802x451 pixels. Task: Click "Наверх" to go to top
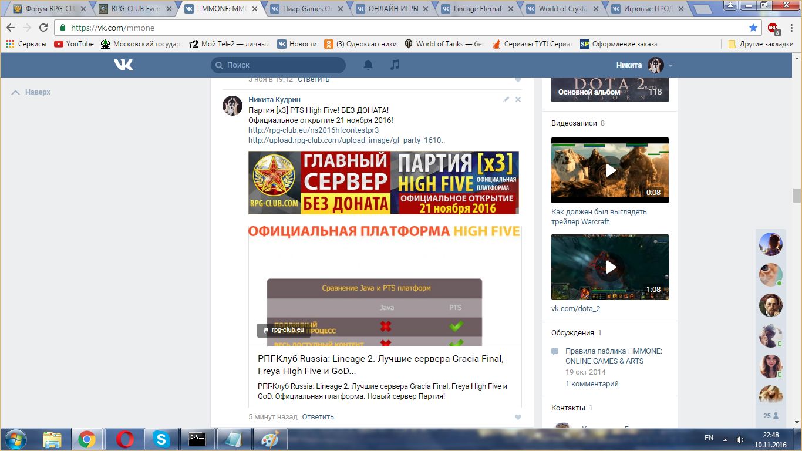coord(32,92)
